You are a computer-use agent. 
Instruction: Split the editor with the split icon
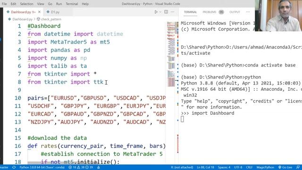point(166,12)
